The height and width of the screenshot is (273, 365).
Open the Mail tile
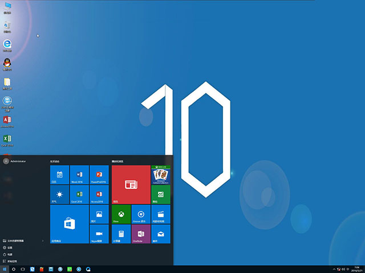point(161,234)
